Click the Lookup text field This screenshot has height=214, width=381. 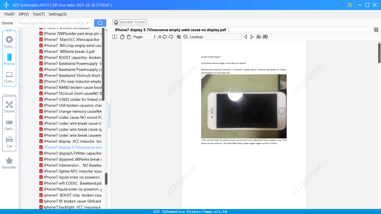(223, 37)
